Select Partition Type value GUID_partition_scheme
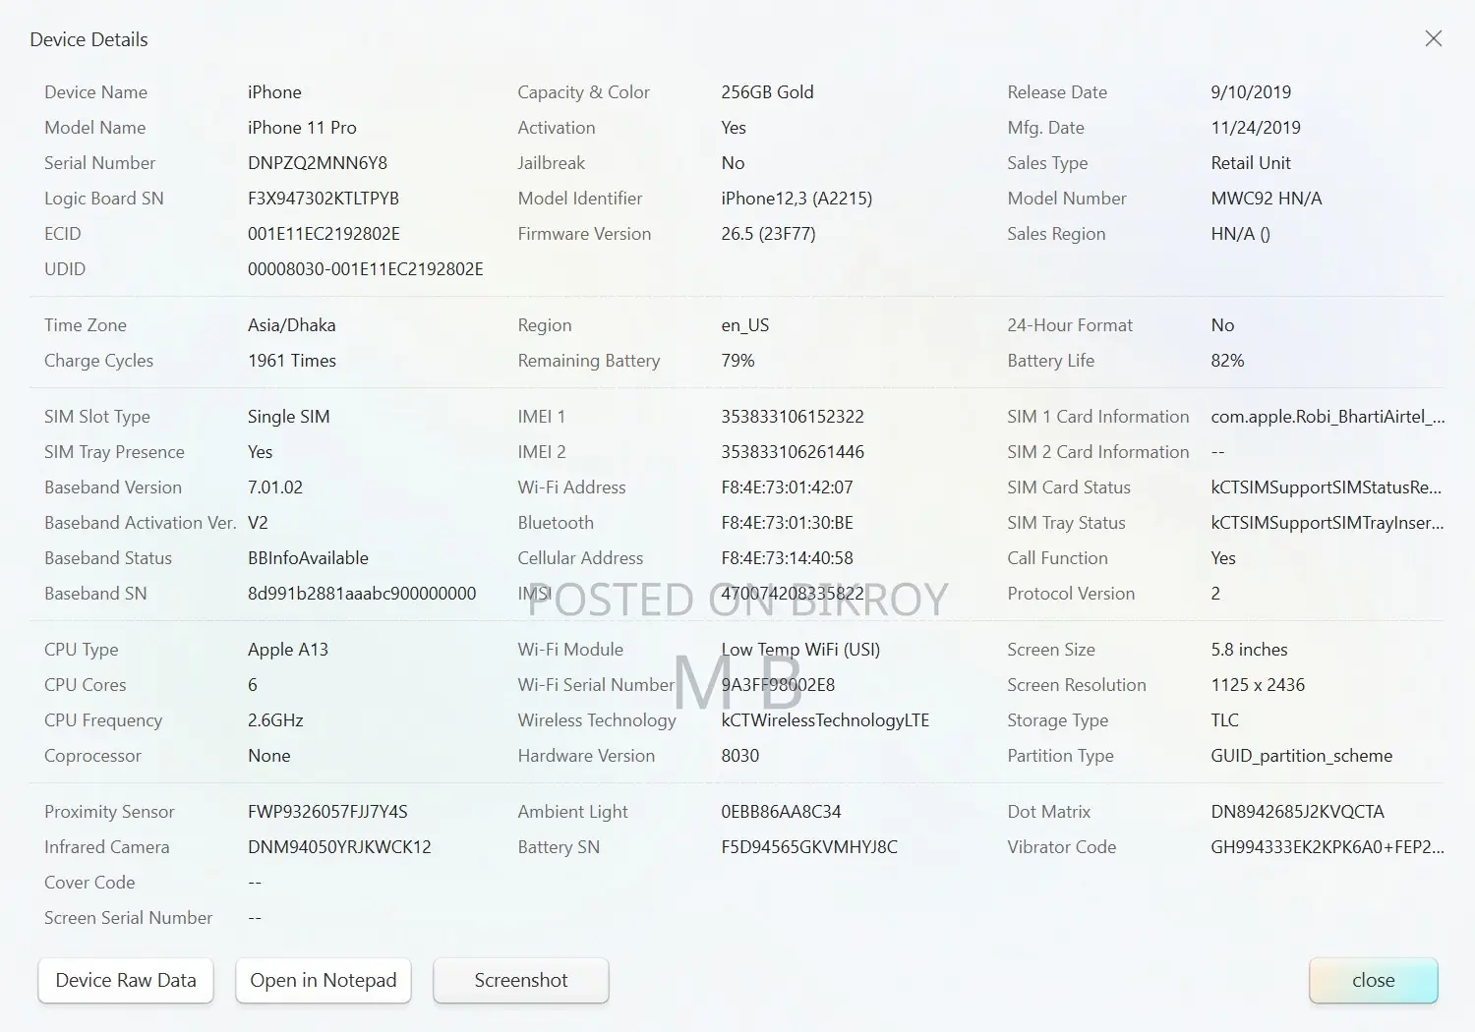Screen dimensions: 1475x1032 1302,756
